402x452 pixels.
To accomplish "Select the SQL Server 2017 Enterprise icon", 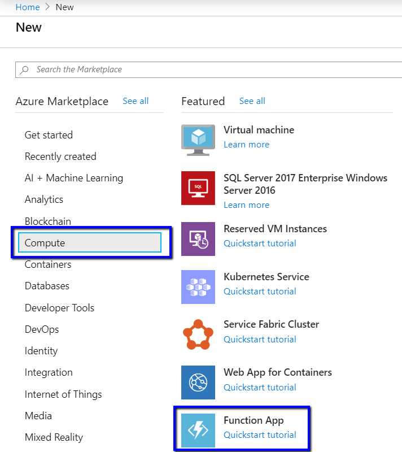I will point(198,188).
